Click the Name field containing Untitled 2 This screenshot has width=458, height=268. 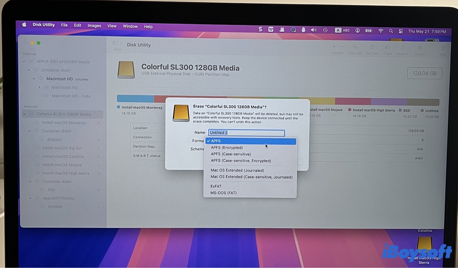[247, 133]
